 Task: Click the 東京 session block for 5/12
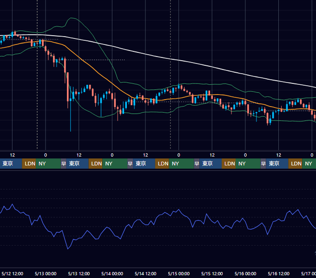click(x=11, y=164)
